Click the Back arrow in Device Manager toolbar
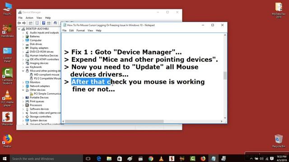 [19, 23]
